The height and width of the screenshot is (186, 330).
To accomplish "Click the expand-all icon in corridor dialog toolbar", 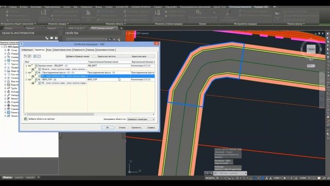I will [x=26, y=56].
